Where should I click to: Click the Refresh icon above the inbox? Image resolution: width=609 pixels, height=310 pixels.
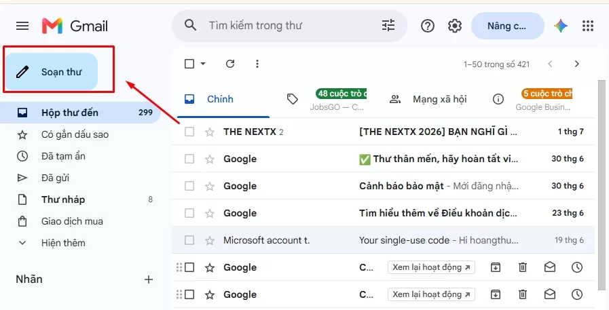[x=230, y=64]
